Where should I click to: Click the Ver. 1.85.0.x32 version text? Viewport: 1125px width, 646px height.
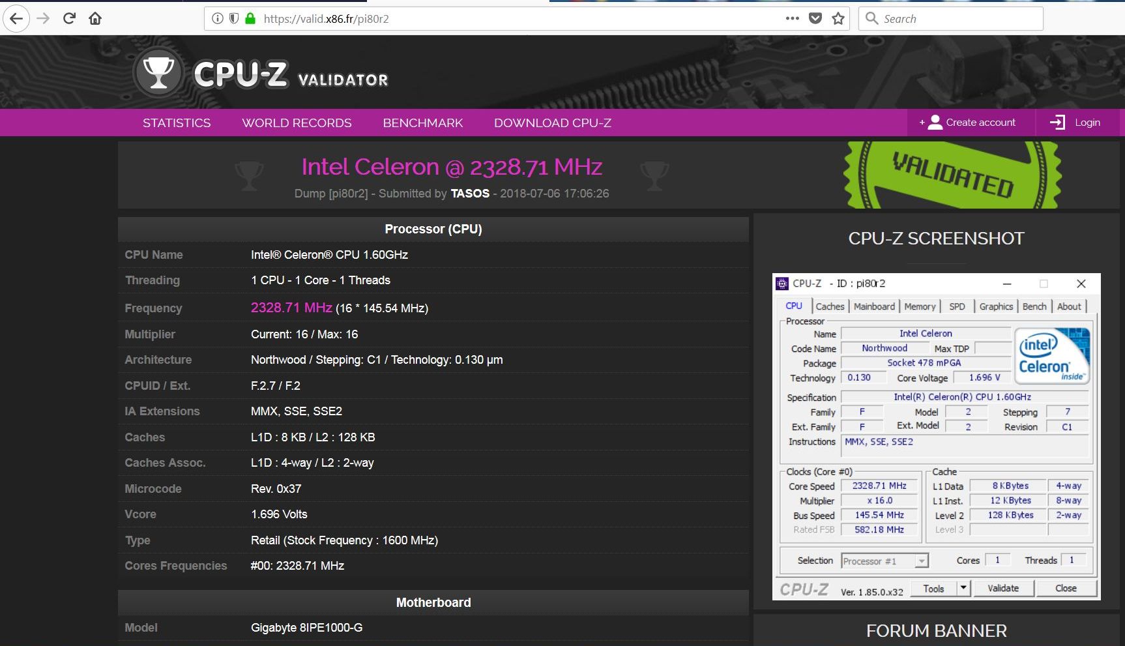[x=871, y=592]
